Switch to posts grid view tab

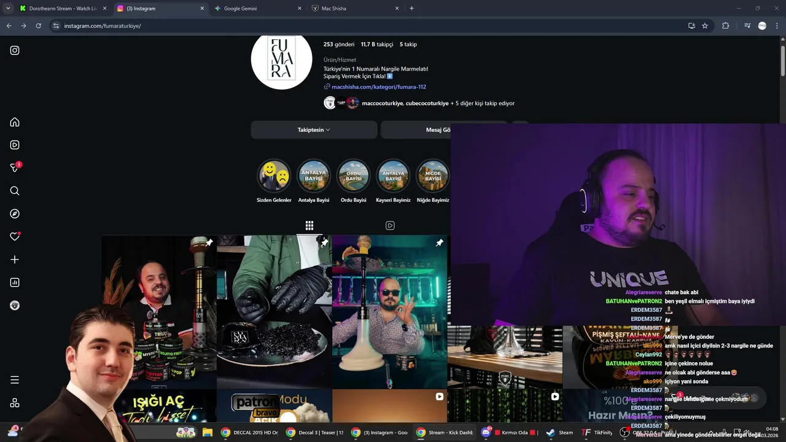click(309, 225)
